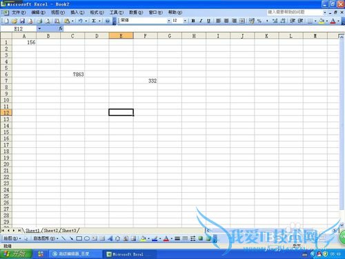Save the workbook via floppy icon

pos(22,21)
